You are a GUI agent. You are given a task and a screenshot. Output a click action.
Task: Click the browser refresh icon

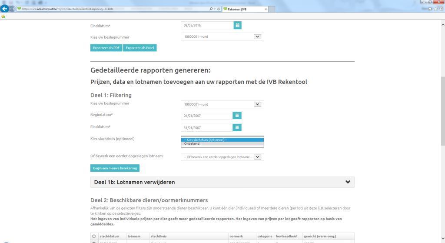[x=218, y=9]
